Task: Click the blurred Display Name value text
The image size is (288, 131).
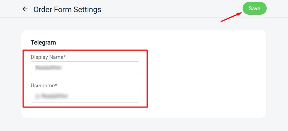Action: (48, 68)
